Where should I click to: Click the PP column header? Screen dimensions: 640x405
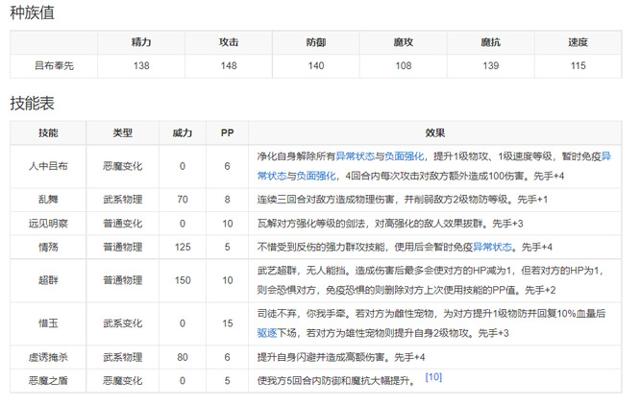pos(228,132)
